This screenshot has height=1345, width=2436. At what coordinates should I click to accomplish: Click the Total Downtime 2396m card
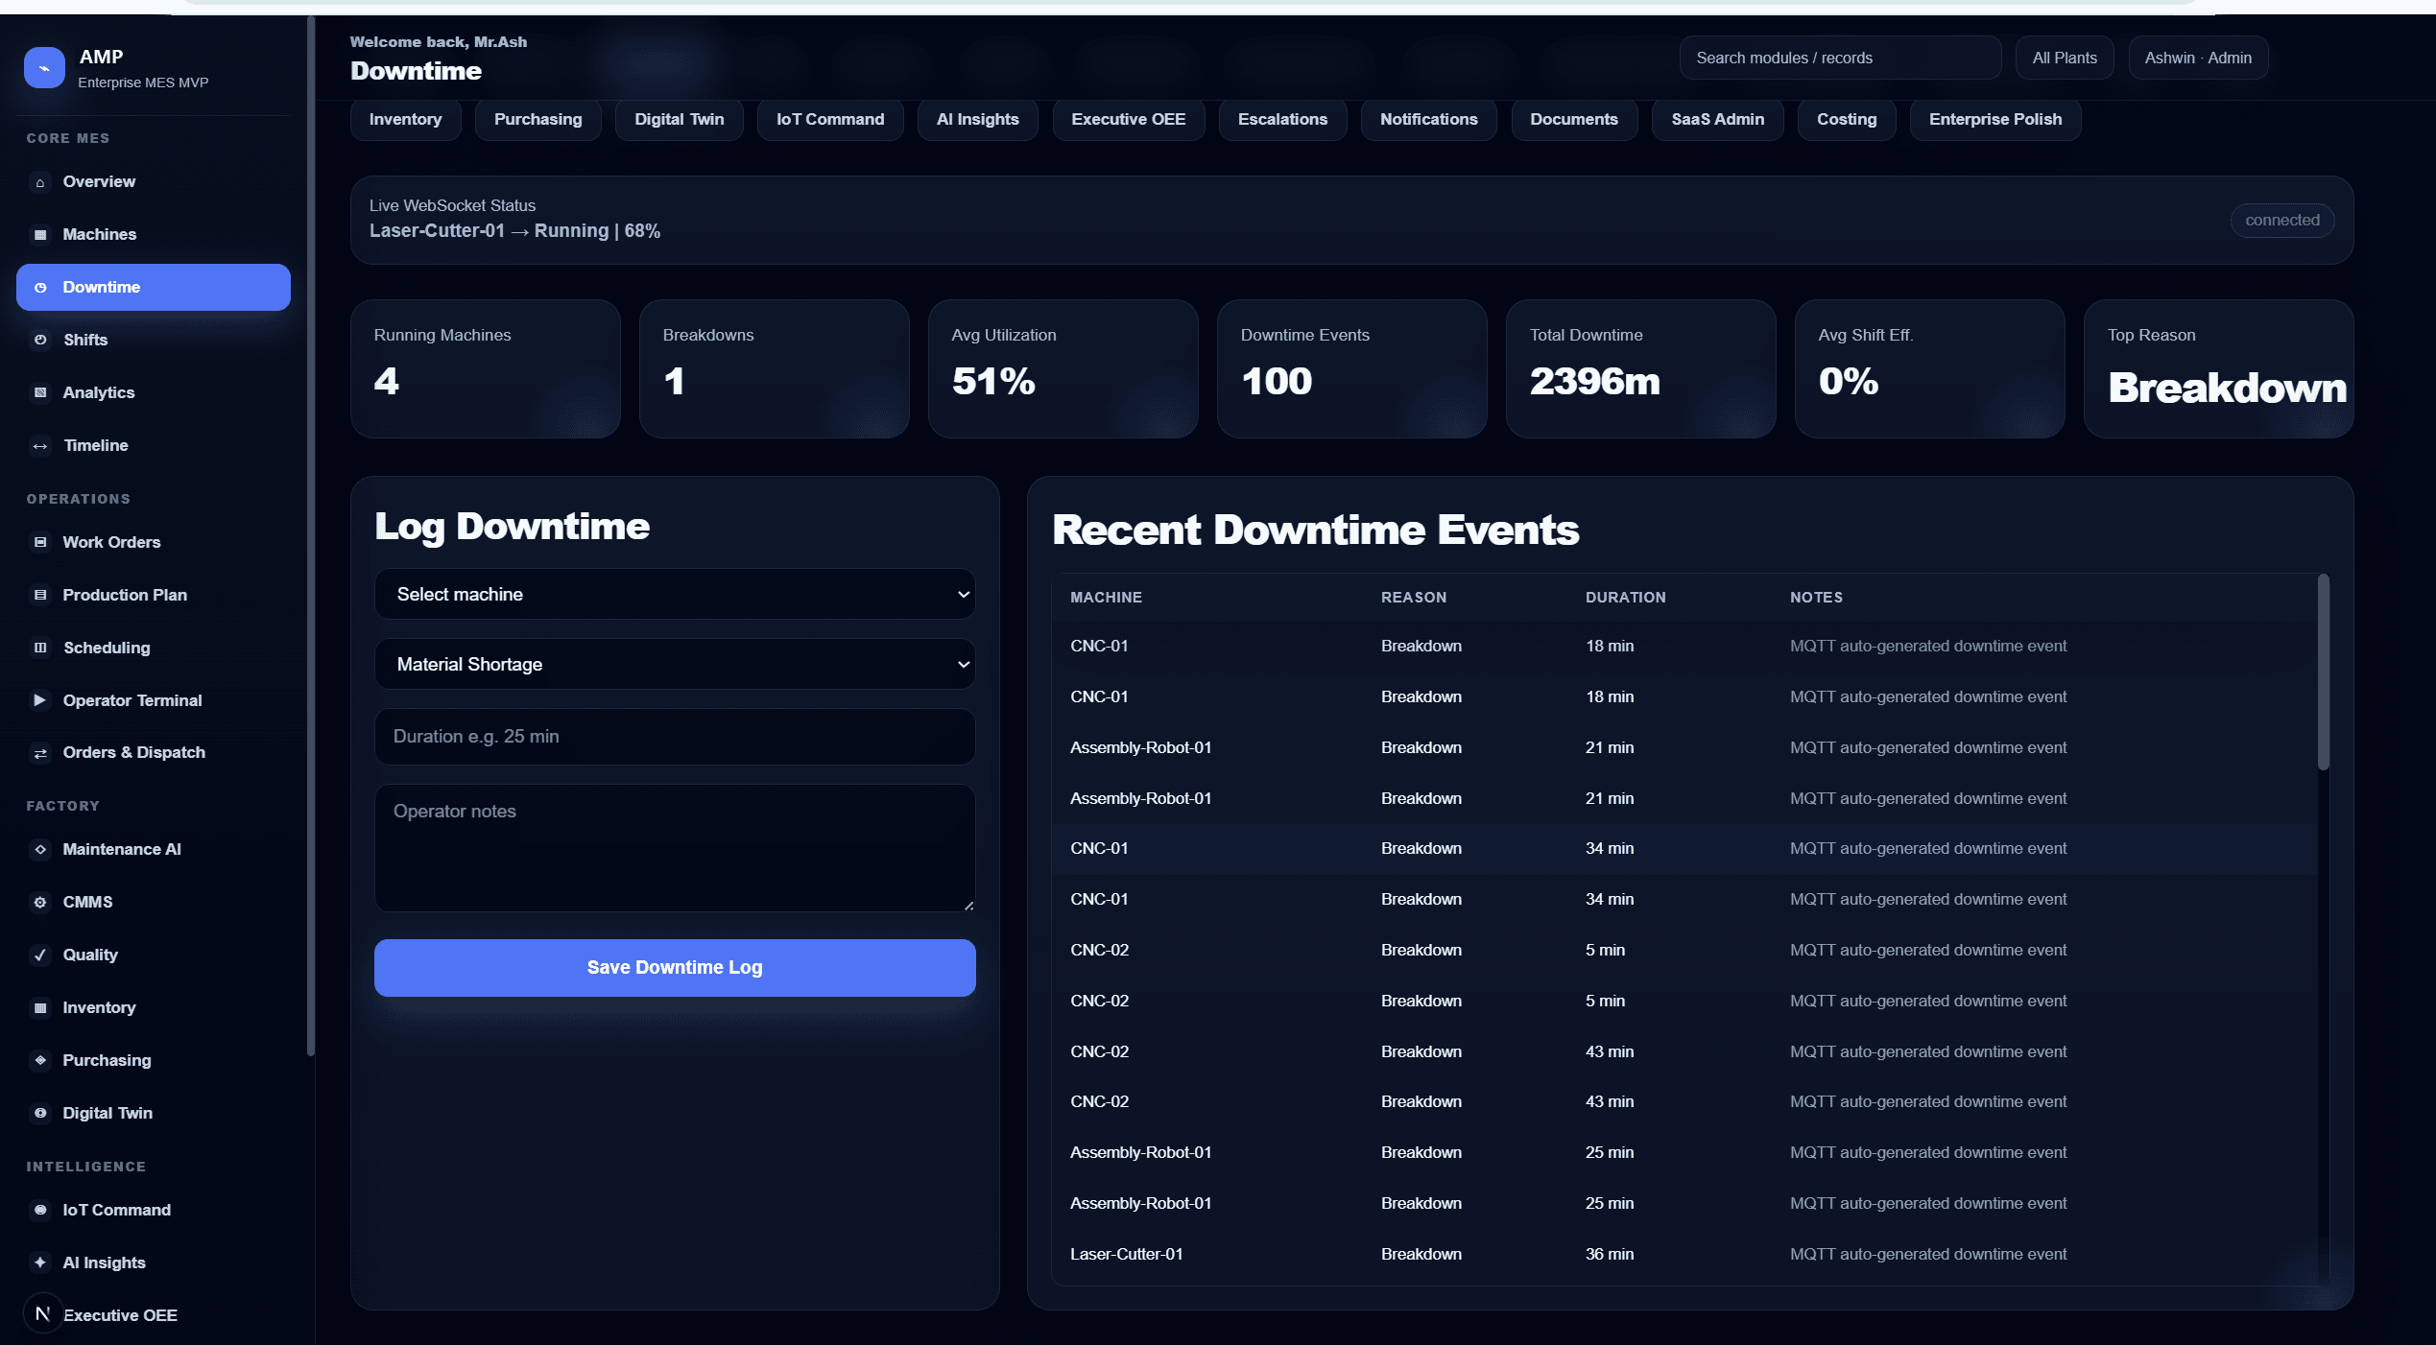[1641, 369]
